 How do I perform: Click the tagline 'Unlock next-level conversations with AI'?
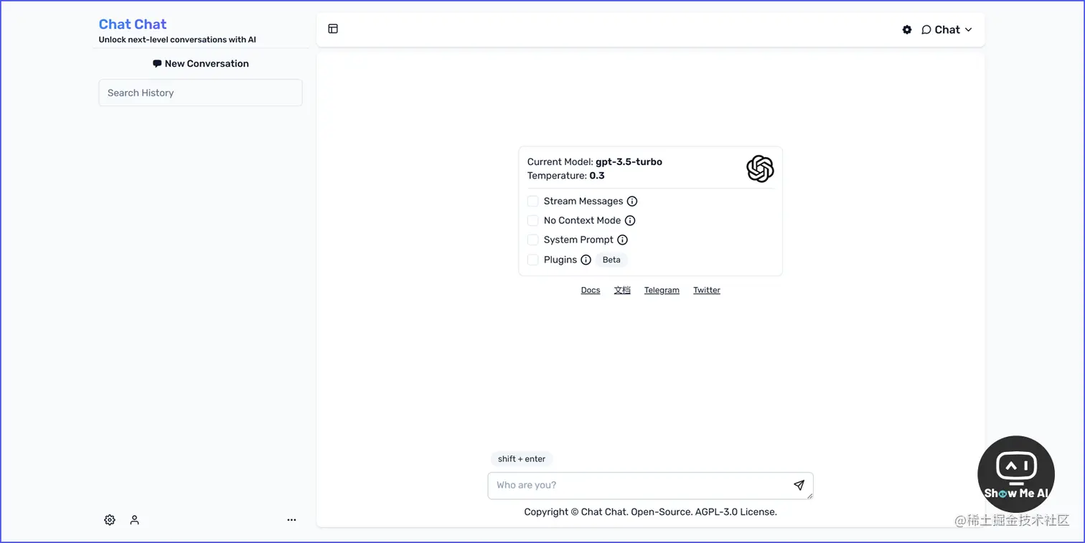pyautogui.click(x=177, y=40)
